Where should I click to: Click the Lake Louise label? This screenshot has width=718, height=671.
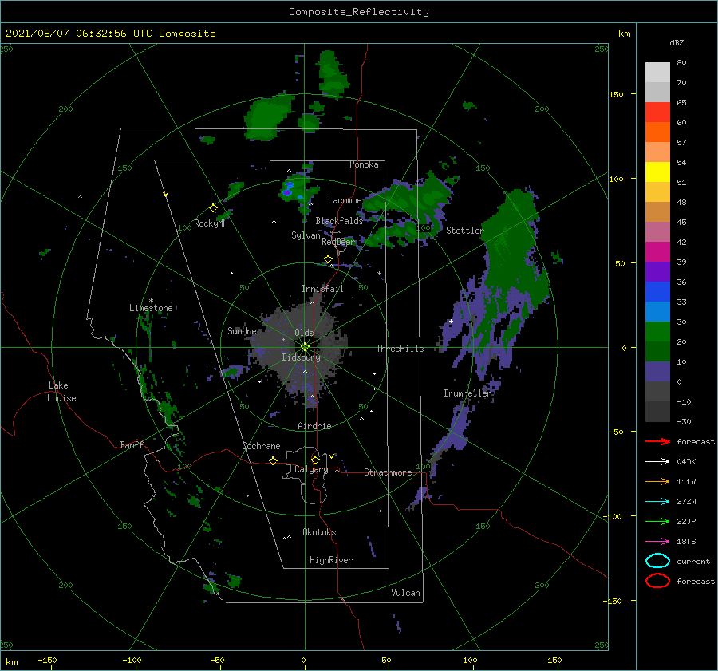coord(62,392)
